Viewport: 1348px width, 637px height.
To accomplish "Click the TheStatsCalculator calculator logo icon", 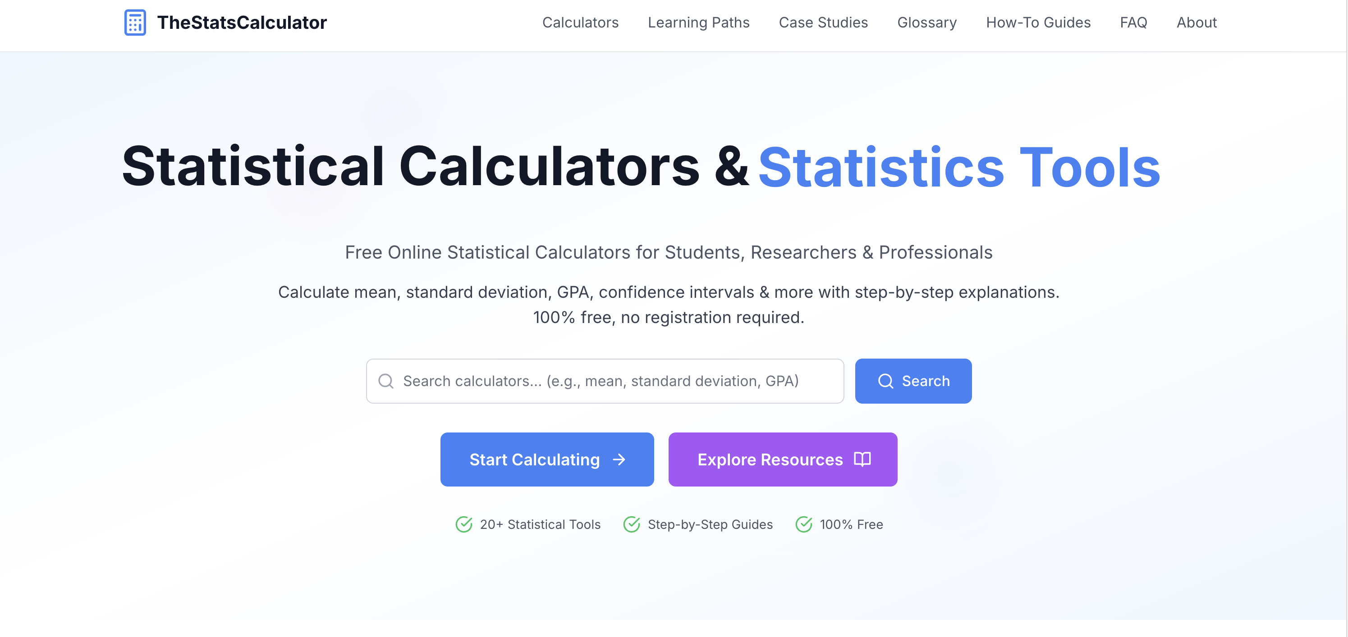I will pyautogui.click(x=135, y=23).
